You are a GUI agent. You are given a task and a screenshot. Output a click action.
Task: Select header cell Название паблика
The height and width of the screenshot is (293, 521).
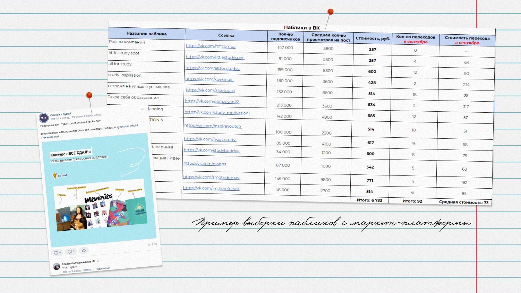point(146,34)
